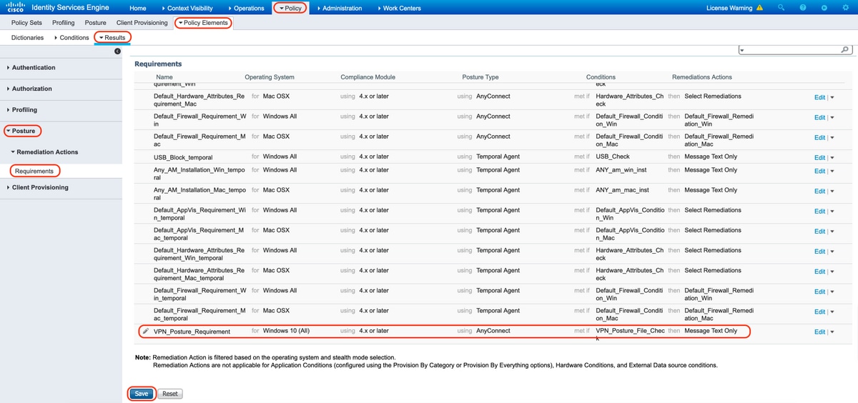Edit Default_Firewall_Requirement_Mac_temporal row
858x403 pixels.
click(819, 312)
